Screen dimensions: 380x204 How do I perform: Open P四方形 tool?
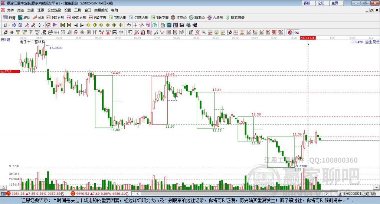click(55, 18)
